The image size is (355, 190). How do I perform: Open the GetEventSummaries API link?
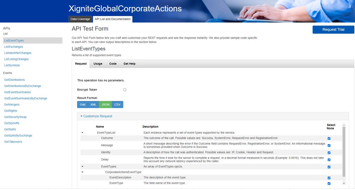(17, 92)
